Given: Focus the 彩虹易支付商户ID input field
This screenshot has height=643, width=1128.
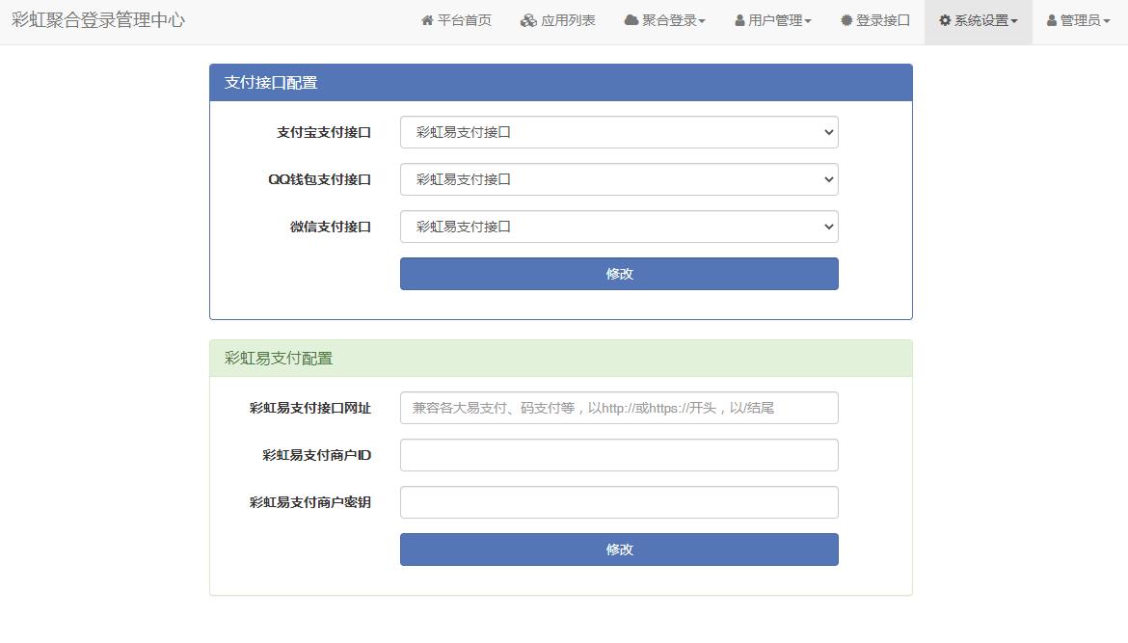Looking at the screenshot, I should click(x=619, y=455).
